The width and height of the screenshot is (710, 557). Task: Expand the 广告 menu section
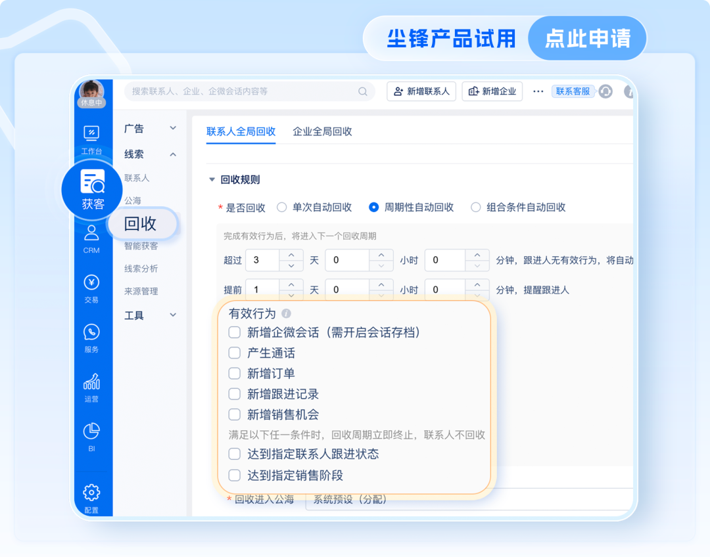point(173,128)
